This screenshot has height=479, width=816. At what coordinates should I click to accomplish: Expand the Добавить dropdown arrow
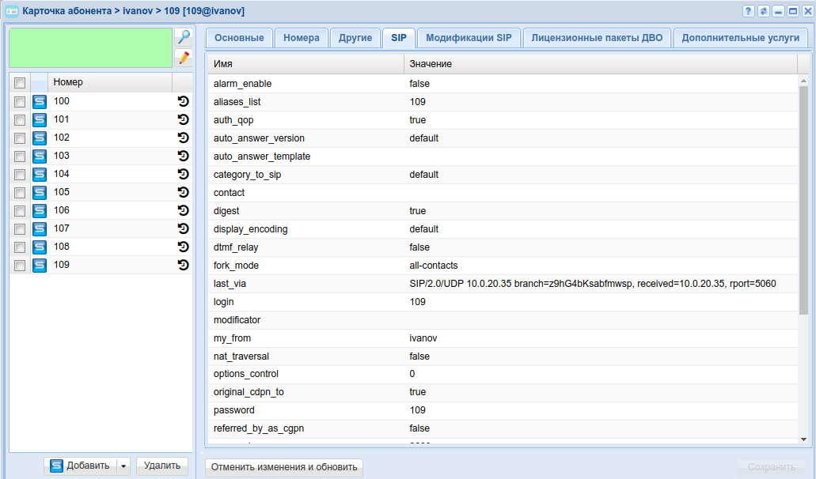coord(123,466)
